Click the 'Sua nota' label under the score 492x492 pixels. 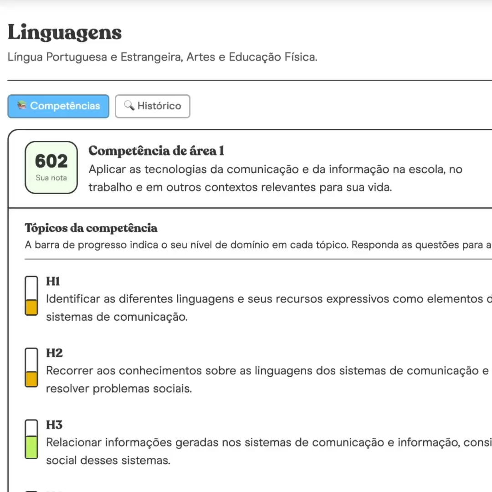pos(51,178)
